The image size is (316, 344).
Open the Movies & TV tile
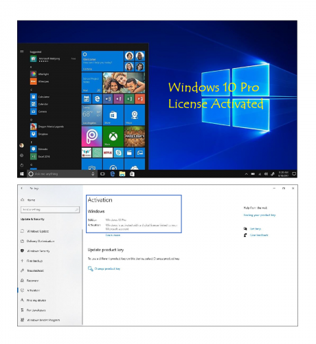(129, 153)
